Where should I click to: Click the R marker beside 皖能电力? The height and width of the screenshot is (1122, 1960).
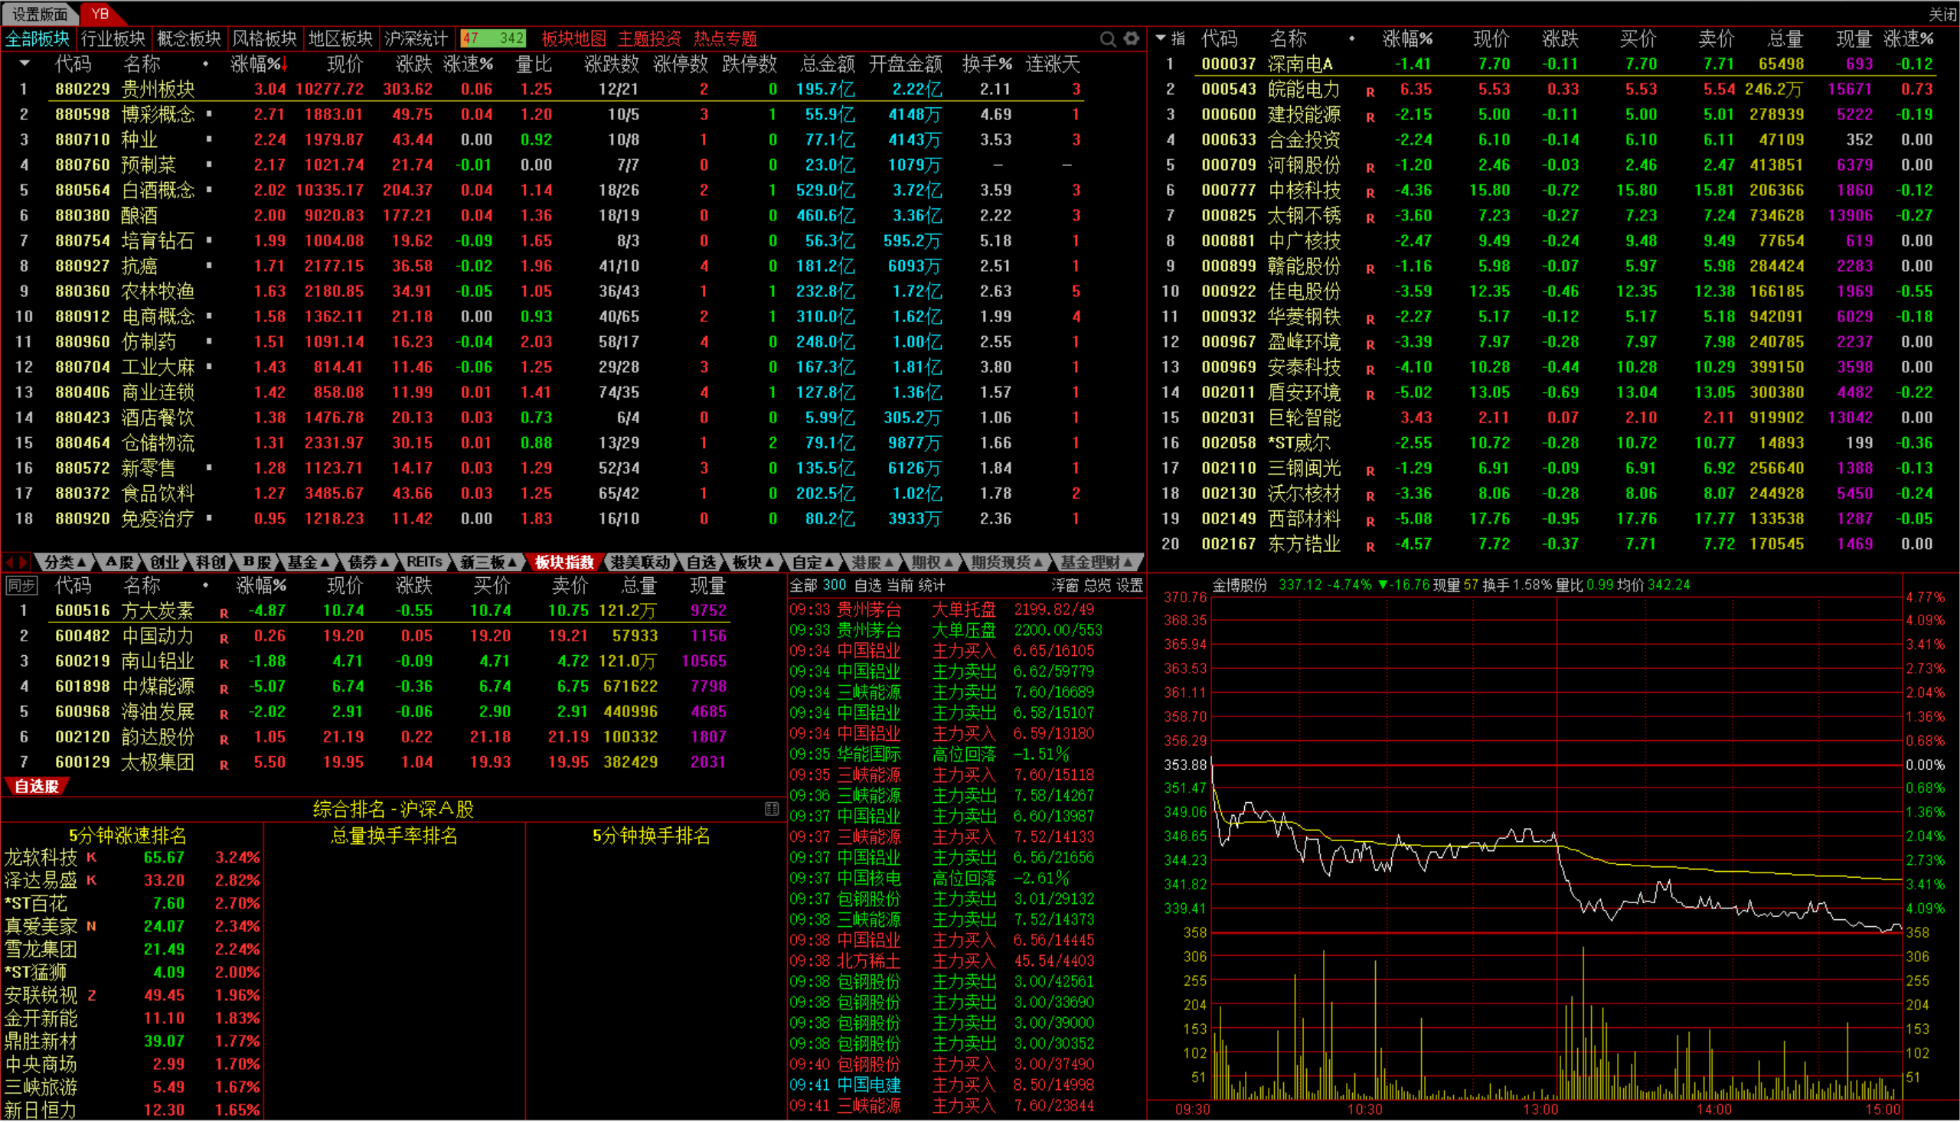(x=1370, y=93)
